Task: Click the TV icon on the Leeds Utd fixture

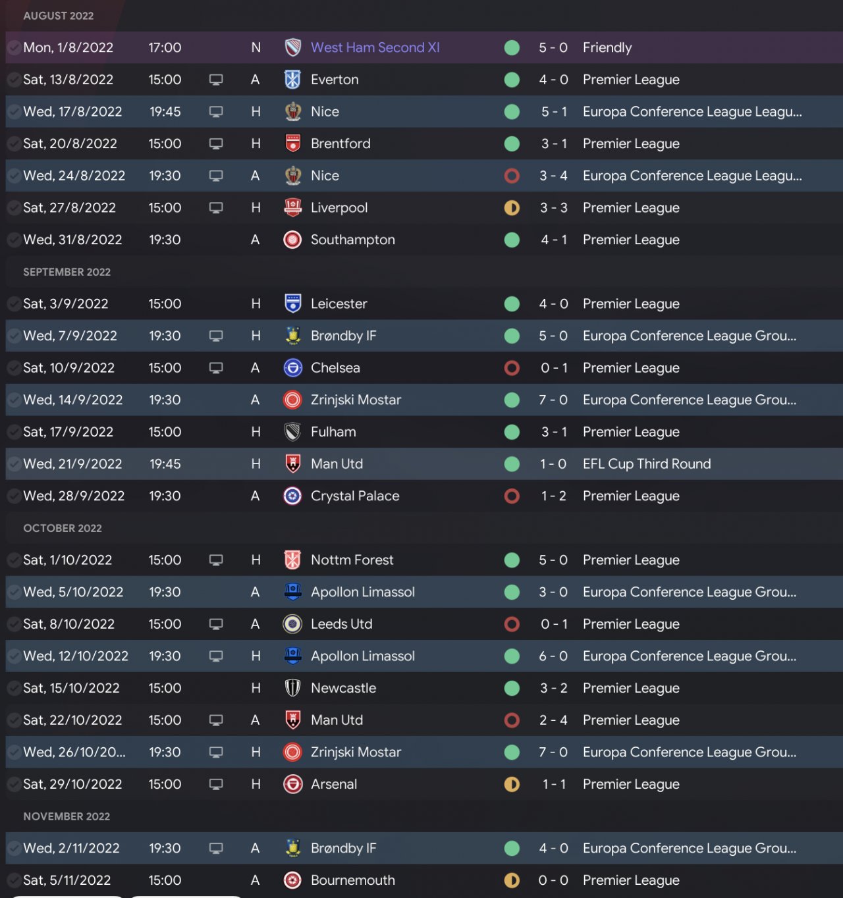Action: pyautogui.click(x=216, y=624)
